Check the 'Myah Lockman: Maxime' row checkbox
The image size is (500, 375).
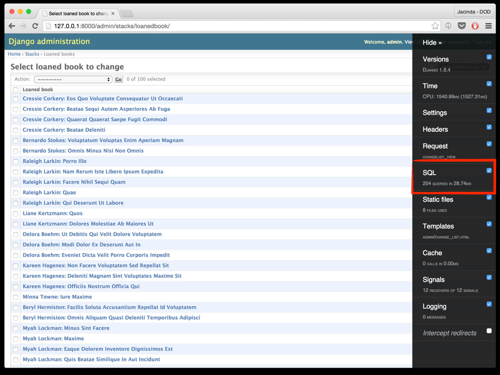[16, 339]
